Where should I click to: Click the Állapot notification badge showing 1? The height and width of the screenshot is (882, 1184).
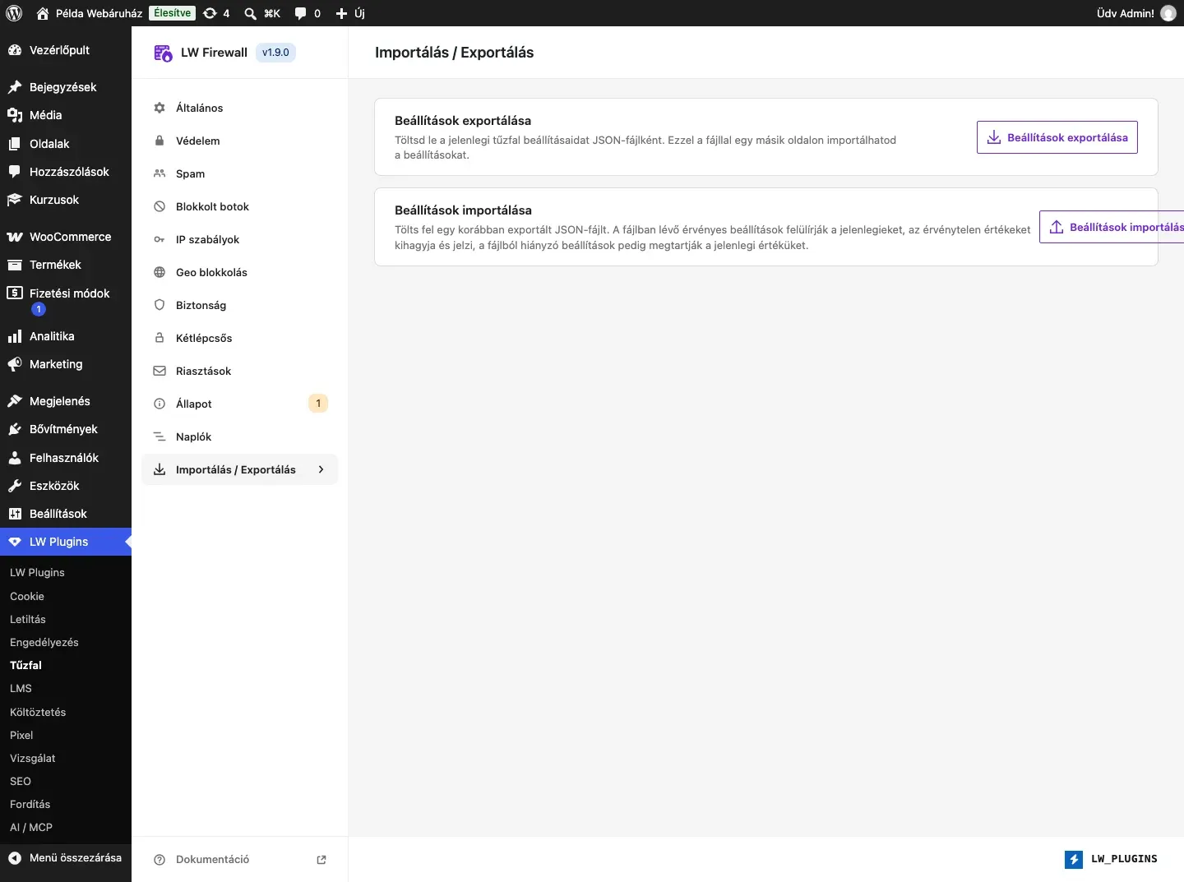click(318, 404)
